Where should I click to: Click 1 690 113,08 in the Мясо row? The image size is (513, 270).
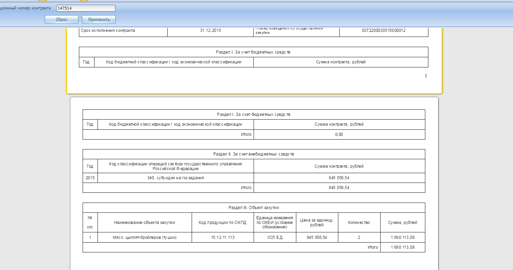click(x=403, y=237)
